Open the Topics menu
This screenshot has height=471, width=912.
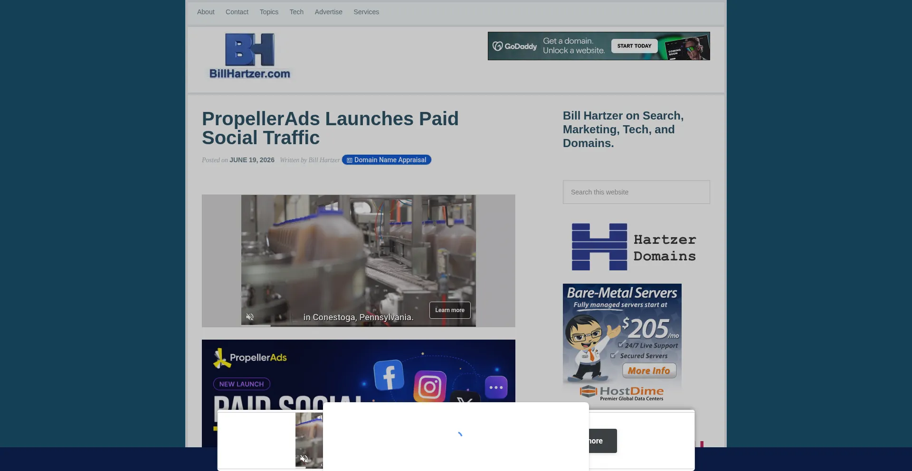tap(269, 12)
